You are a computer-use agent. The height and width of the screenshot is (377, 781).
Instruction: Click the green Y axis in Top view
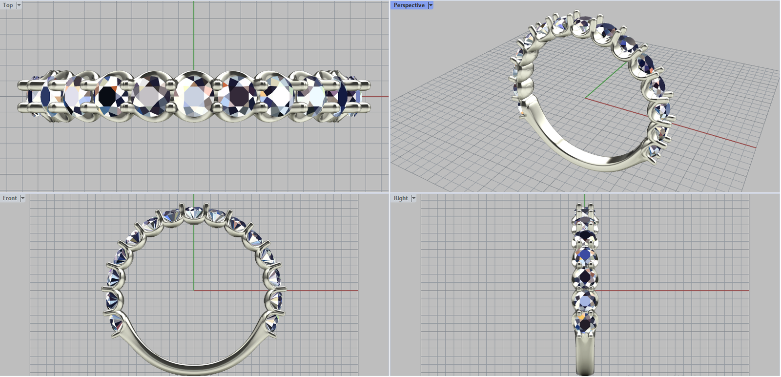(194, 34)
